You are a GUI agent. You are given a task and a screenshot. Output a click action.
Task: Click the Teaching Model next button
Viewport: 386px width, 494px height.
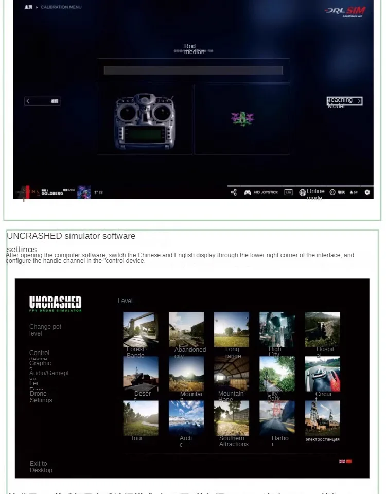(344, 101)
